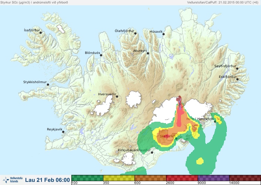Select the Ólafsfjörður location dot

pos(135,33)
